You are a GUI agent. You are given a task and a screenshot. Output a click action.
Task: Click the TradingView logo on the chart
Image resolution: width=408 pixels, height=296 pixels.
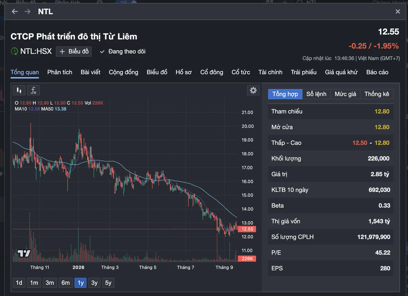click(x=24, y=253)
